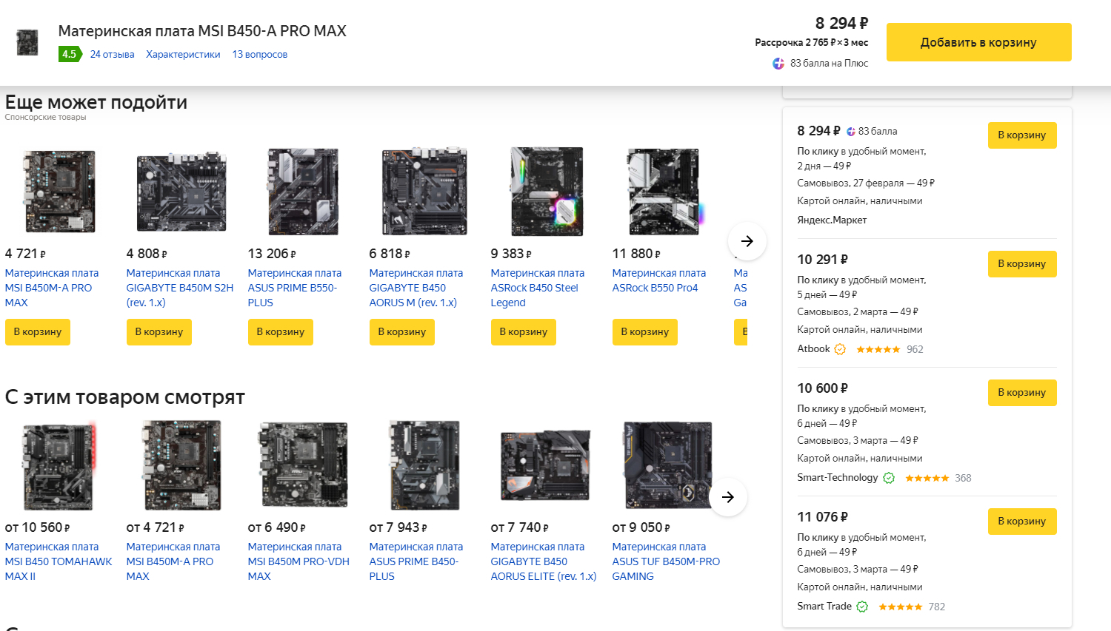Click the Smart Trade verified seller badge
Viewport: 1111px width, 631px height.
pyautogui.click(x=862, y=607)
